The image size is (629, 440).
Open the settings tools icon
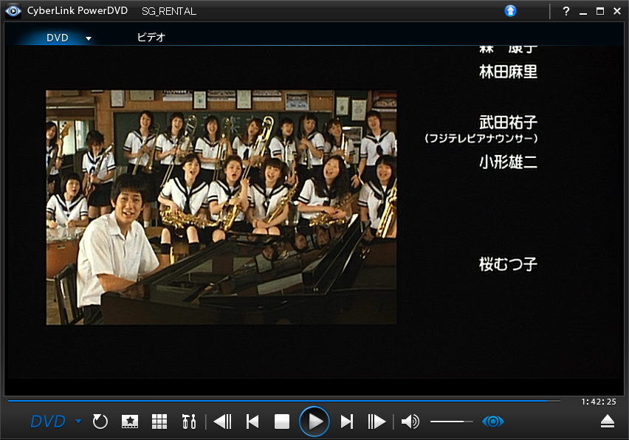[x=189, y=422]
